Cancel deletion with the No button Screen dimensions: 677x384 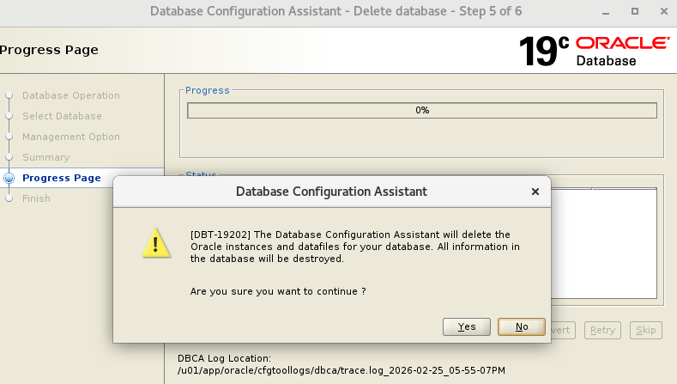tap(522, 327)
